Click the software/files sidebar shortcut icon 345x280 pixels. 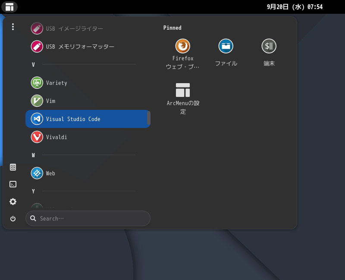point(13,167)
